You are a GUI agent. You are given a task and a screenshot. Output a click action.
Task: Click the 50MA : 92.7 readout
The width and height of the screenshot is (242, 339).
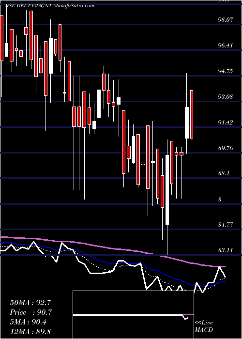coord(31,303)
